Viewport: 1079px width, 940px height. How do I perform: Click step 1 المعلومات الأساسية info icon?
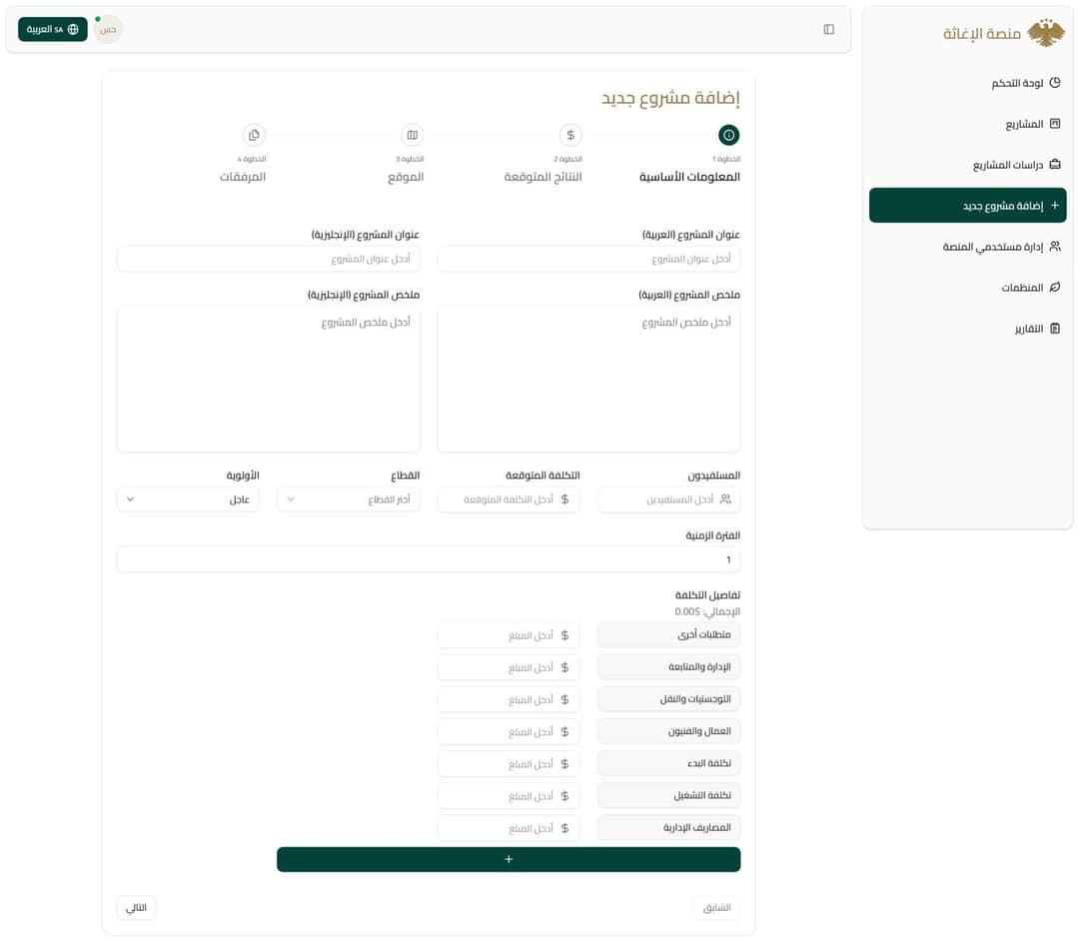[x=728, y=135]
